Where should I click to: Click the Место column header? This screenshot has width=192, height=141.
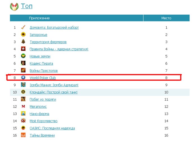coord(166,18)
